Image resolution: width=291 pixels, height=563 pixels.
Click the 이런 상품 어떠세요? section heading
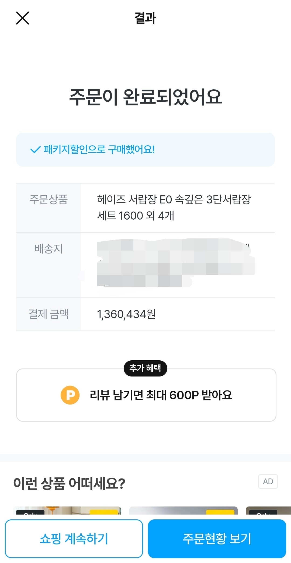coord(69,483)
